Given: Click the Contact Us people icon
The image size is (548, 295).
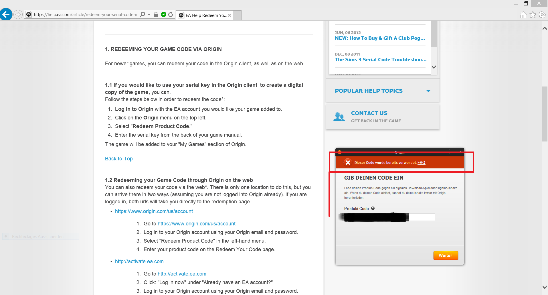Looking at the screenshot, I should click(x=339, y=117).
